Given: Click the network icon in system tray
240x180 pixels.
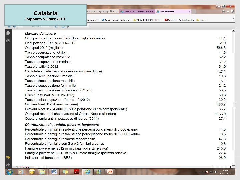Looking at the screenshot, I should click(211, 172).
